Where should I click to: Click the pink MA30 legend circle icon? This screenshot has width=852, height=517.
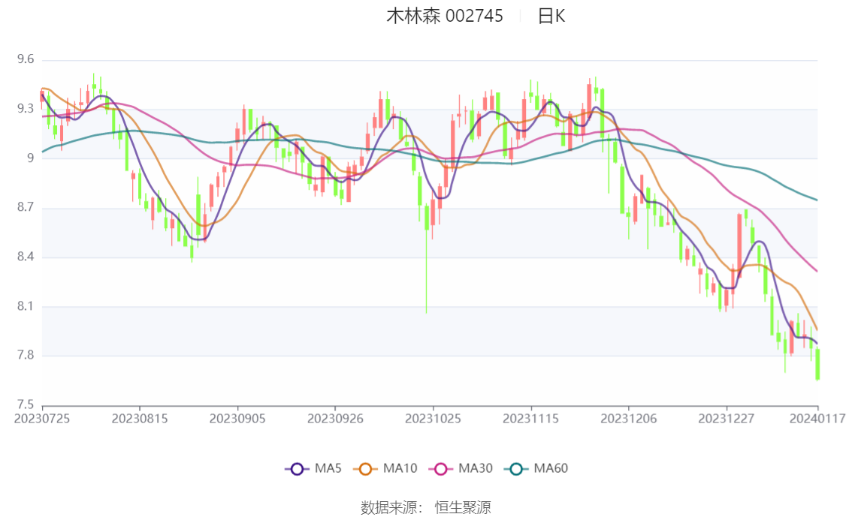[441, 469]
